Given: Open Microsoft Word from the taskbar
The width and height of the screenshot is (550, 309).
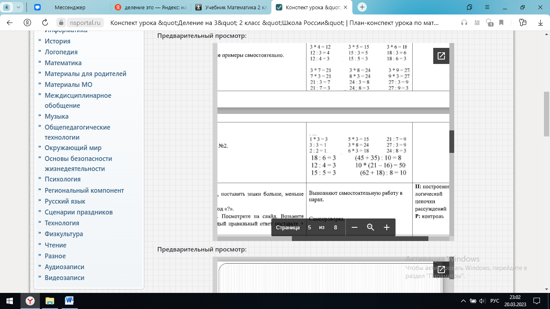Looking at the screenshot, I should tap(69, 301).
